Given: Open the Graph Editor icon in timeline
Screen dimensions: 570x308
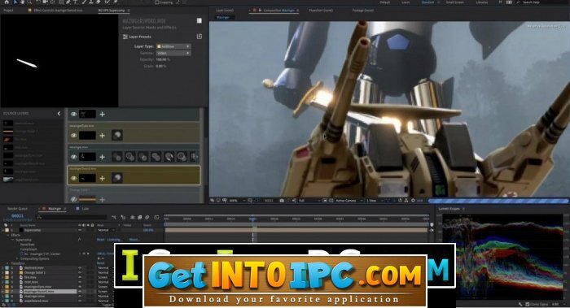Looking at the screenshot, I should coord(156,217).
